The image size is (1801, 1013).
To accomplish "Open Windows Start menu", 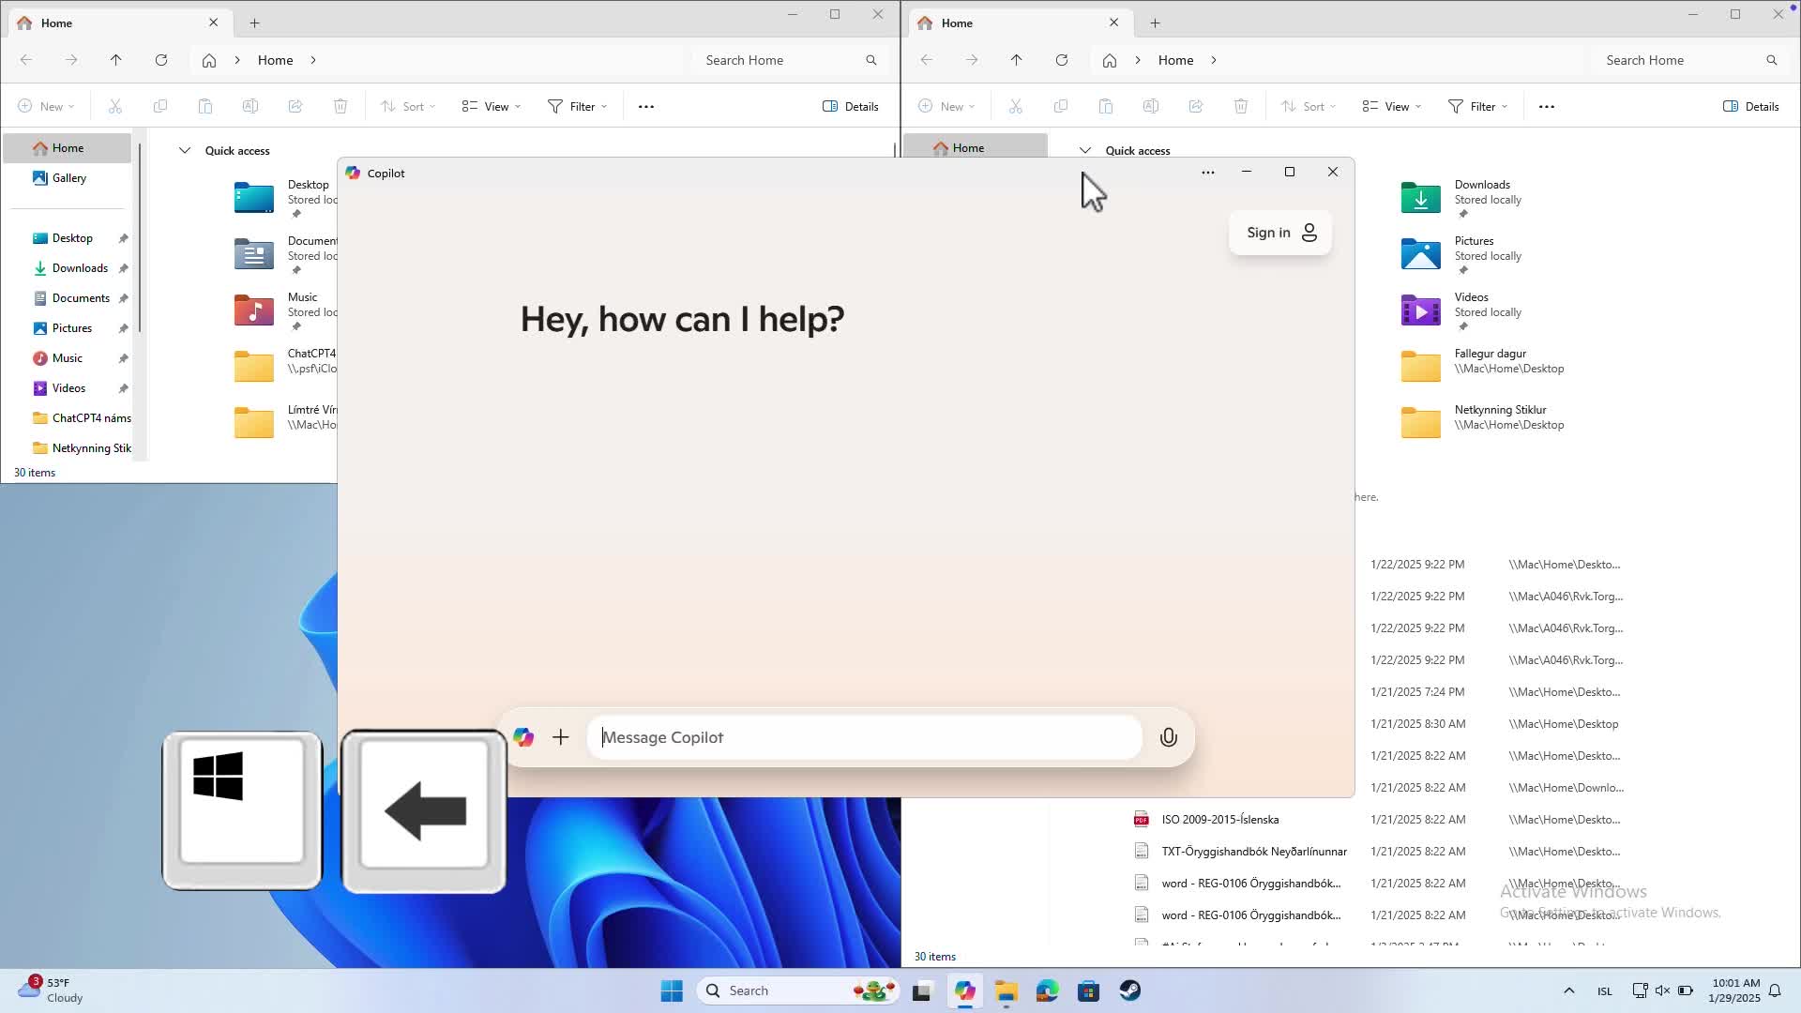I will (672, 990).
